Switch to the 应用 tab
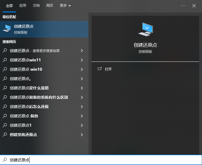202x165 pixels. tap(23, 5)
